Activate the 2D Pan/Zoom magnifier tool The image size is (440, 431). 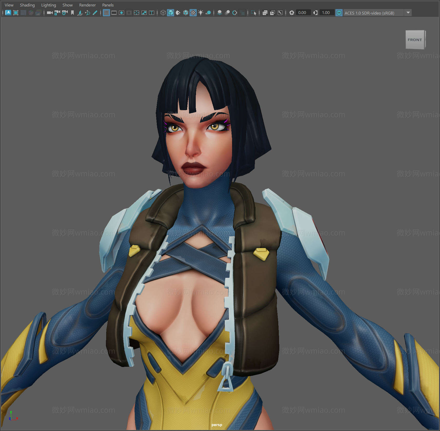pos(88,13)
